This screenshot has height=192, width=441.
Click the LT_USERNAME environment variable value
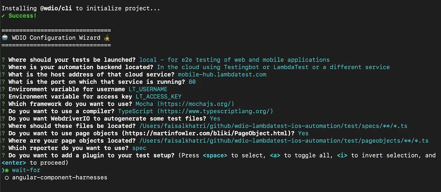pos(148,89)
